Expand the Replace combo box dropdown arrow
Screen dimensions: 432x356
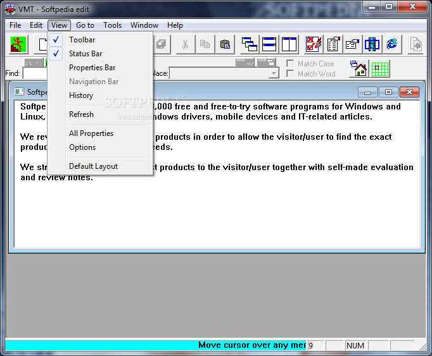[x=274, y=73]
